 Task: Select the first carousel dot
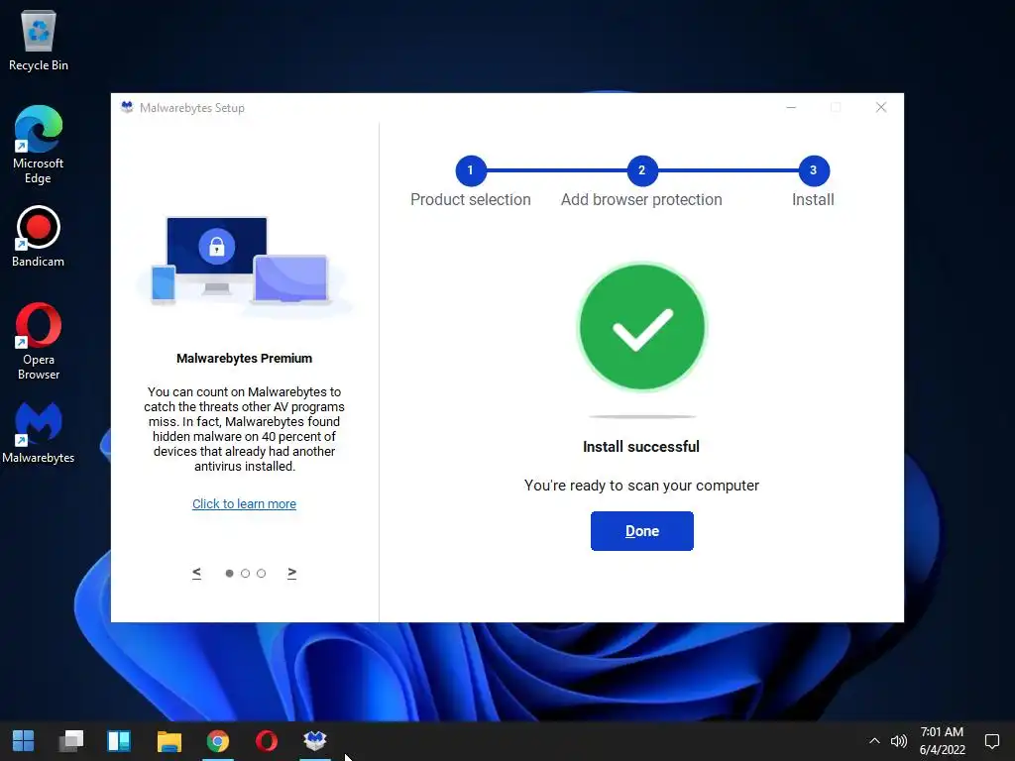pos(229,574)
